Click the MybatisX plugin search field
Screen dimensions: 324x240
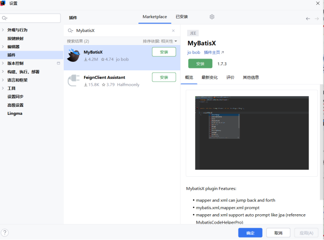click(122, 30)
